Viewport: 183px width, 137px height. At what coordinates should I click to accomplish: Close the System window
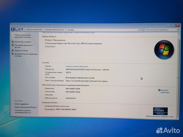click(x=177, y=26)
